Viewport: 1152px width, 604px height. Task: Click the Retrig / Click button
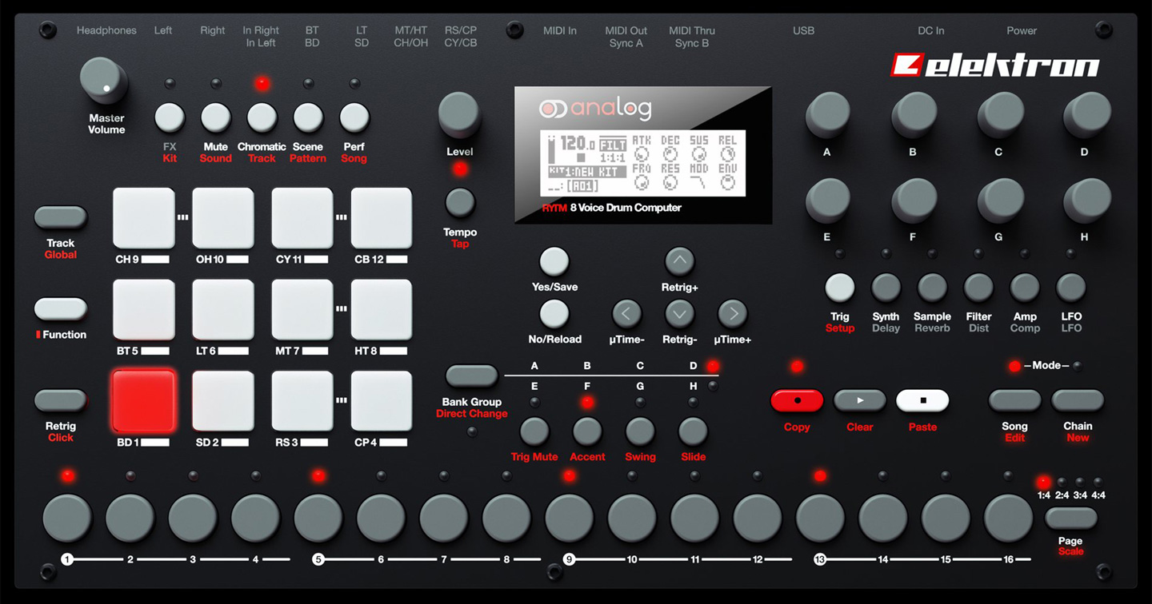61,400
